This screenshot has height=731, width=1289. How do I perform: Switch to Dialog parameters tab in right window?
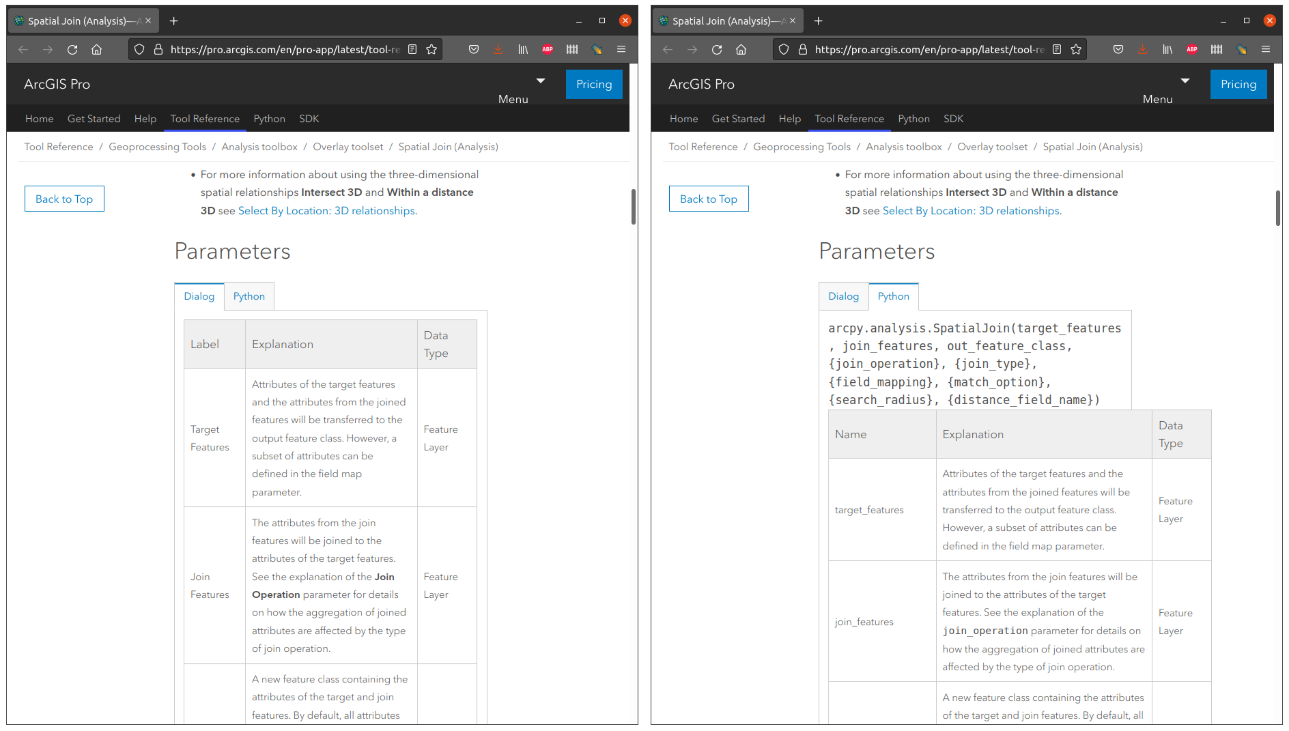(843, 296)
